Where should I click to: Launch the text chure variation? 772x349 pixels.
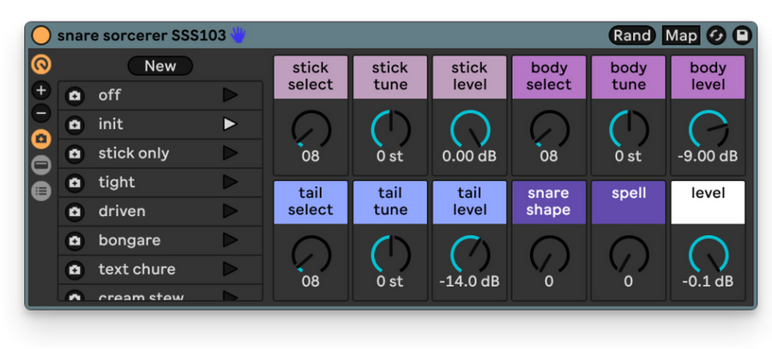[x=230, y=269]
